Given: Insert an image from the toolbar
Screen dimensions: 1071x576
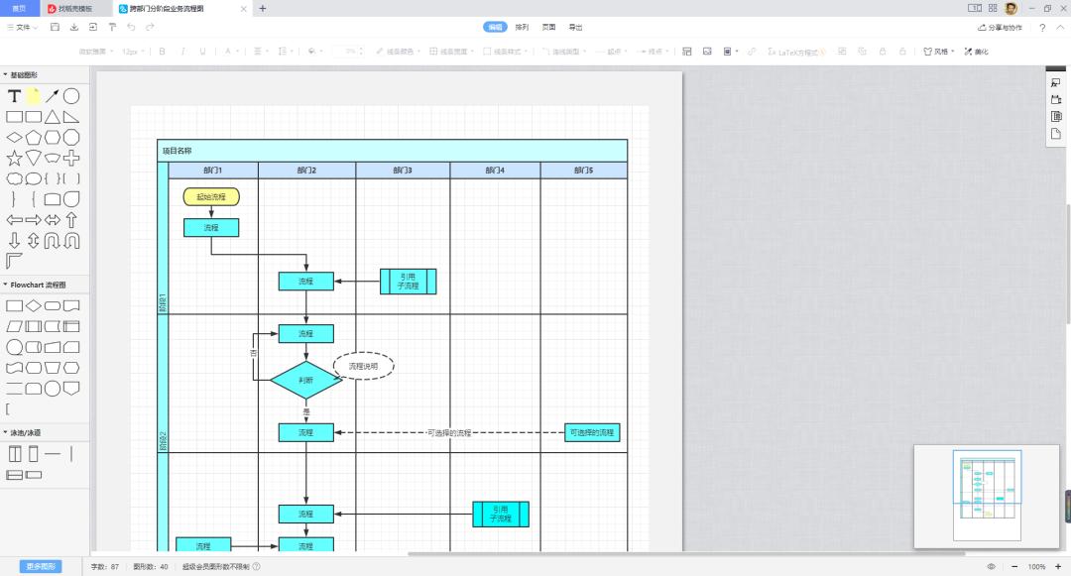Looking at the screenshot, I should coord(707,52).
